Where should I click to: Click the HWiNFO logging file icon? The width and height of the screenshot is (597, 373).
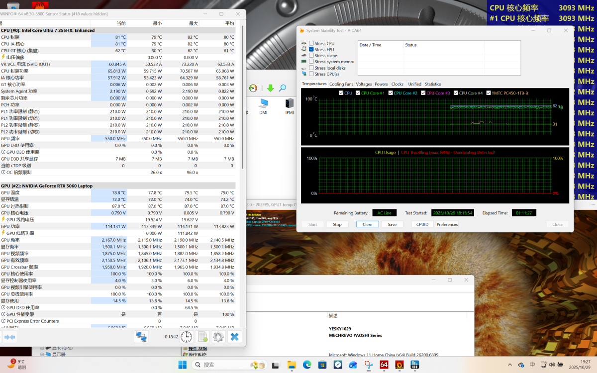click(202, 337)
